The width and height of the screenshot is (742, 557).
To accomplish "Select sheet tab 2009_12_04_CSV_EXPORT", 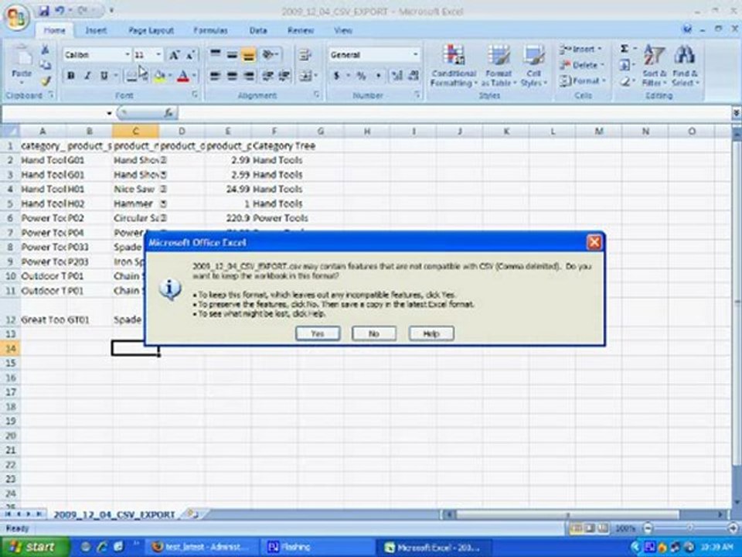I will [114, 514].
